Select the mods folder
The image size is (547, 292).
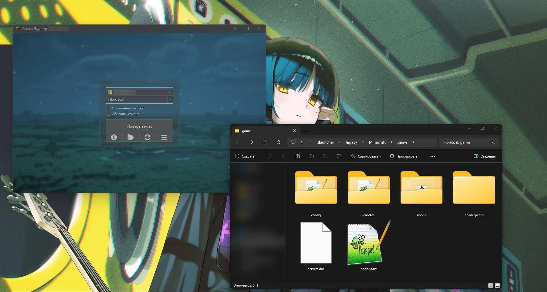421,194
